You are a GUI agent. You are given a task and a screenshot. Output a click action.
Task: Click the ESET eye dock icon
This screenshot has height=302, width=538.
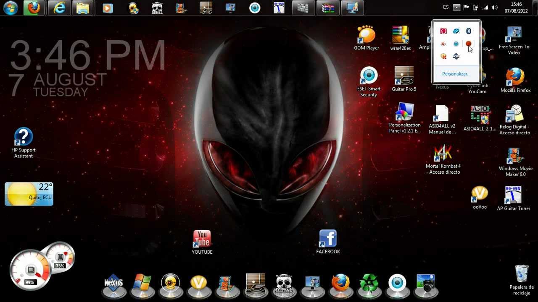[397, 284]
